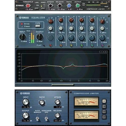Click the Compressor Limiter RATIO knob
The image size is (126, 126).
[42, 102]
